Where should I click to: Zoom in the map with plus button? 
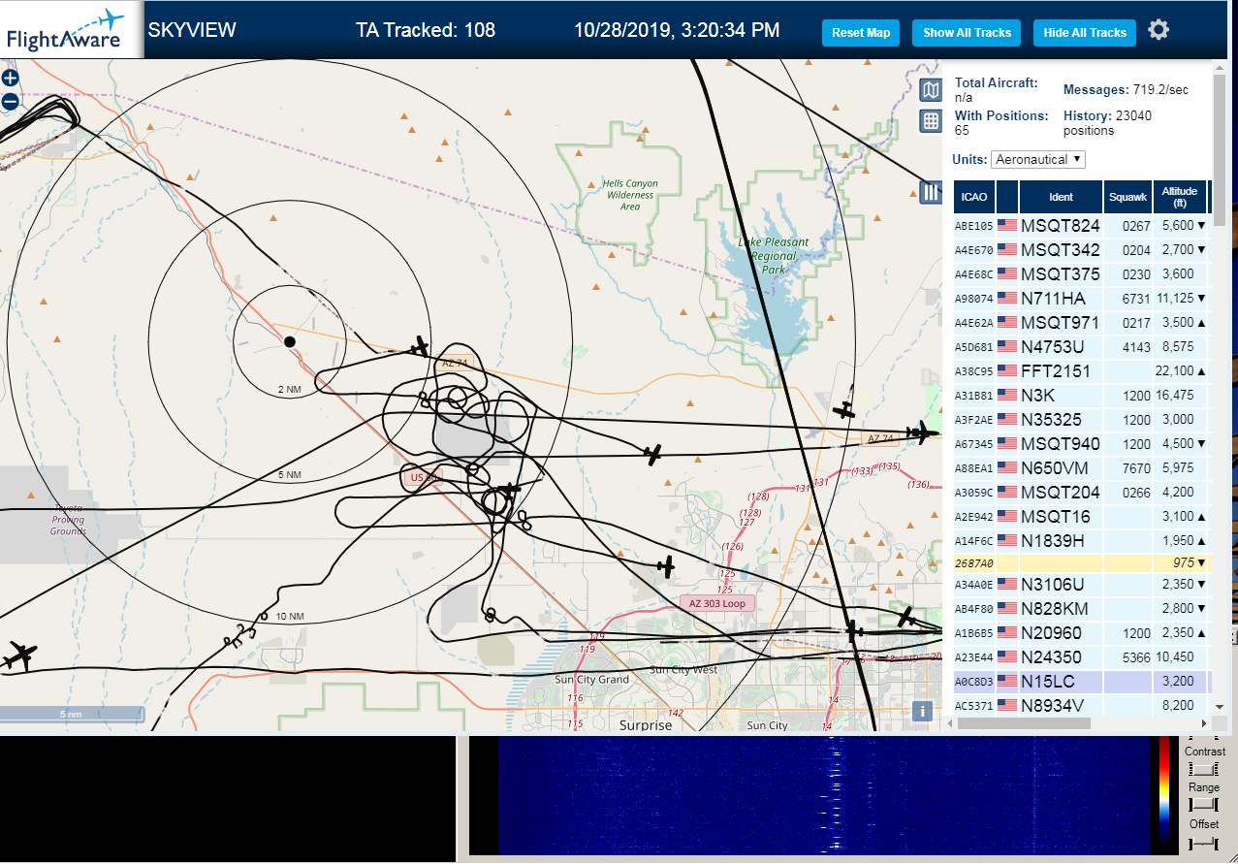[x=10, y=79]
